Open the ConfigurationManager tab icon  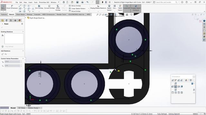(11, 20)
